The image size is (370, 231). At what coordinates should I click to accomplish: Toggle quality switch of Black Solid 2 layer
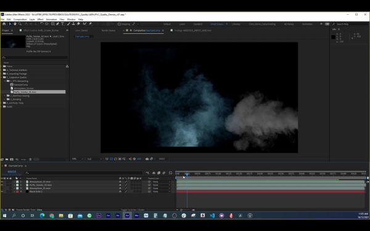(126, 192)
